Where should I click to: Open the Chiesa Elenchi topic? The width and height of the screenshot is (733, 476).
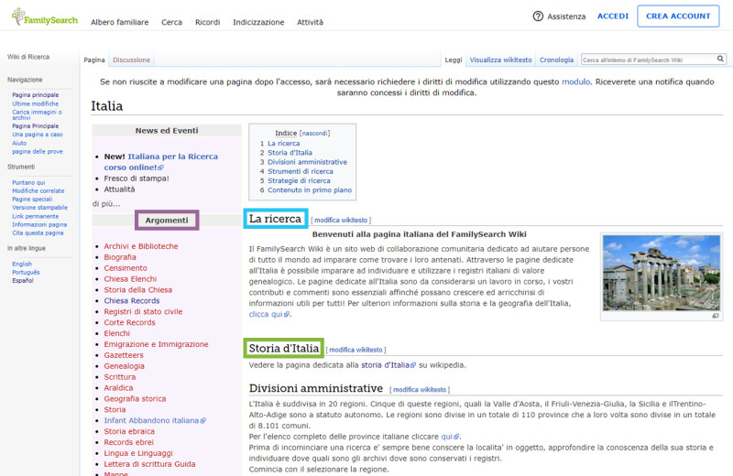point(130,279)
